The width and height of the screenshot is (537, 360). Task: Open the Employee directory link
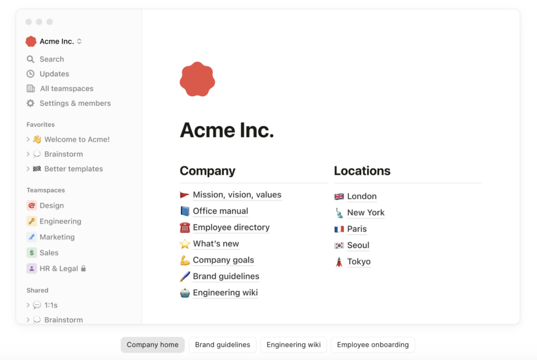[231, 227]
